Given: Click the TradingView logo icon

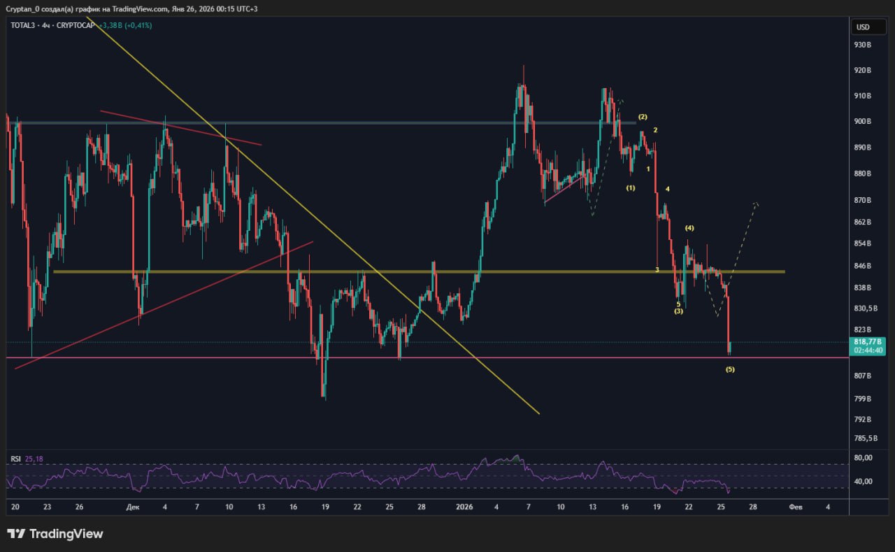Looking at the screenshot, I should [x=16, y=534].
